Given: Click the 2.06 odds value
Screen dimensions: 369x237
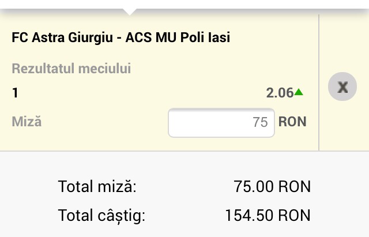Looking at the screenshot, I should [280, 93].
